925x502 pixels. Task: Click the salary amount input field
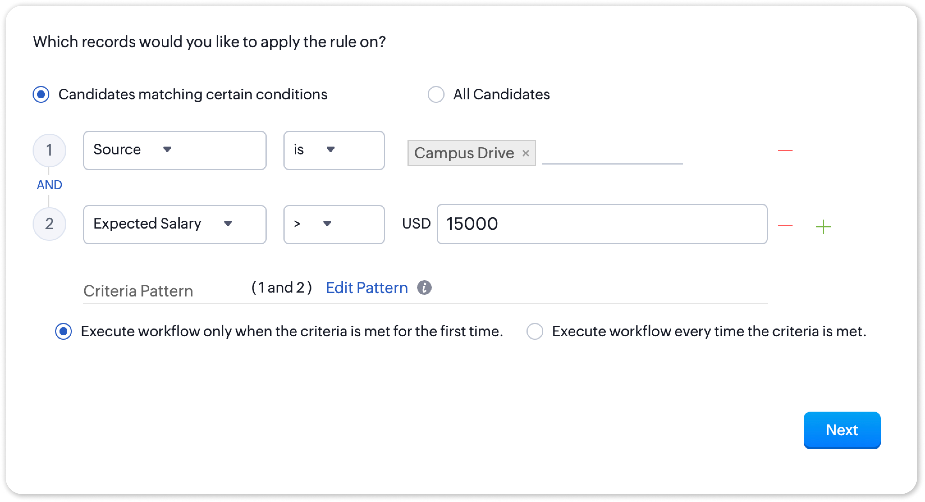click(602, 224)
